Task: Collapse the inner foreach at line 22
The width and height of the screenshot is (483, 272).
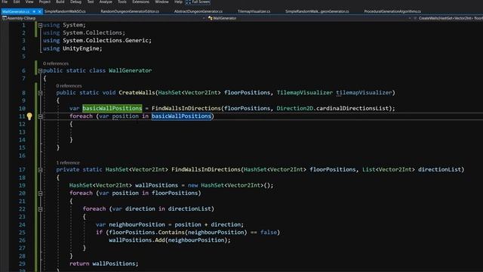Action: tap(40, 209)
